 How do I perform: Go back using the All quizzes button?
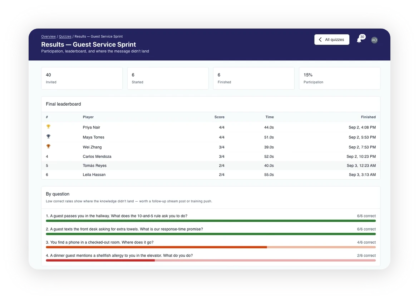[x=332, y=40]
